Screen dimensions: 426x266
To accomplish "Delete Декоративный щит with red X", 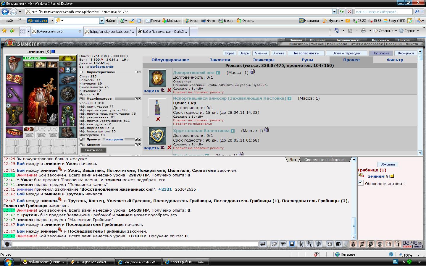I will coord(169,90).
